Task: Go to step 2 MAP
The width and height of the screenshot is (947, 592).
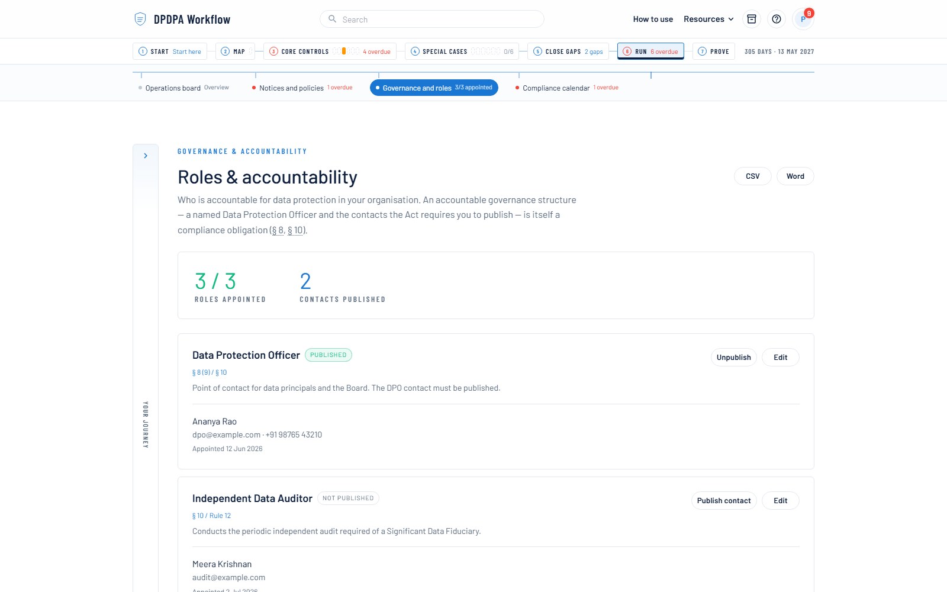Action: (235, 52)
